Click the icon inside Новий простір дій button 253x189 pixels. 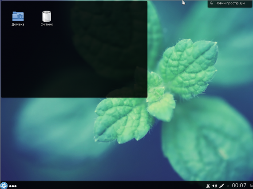point(212,3)
